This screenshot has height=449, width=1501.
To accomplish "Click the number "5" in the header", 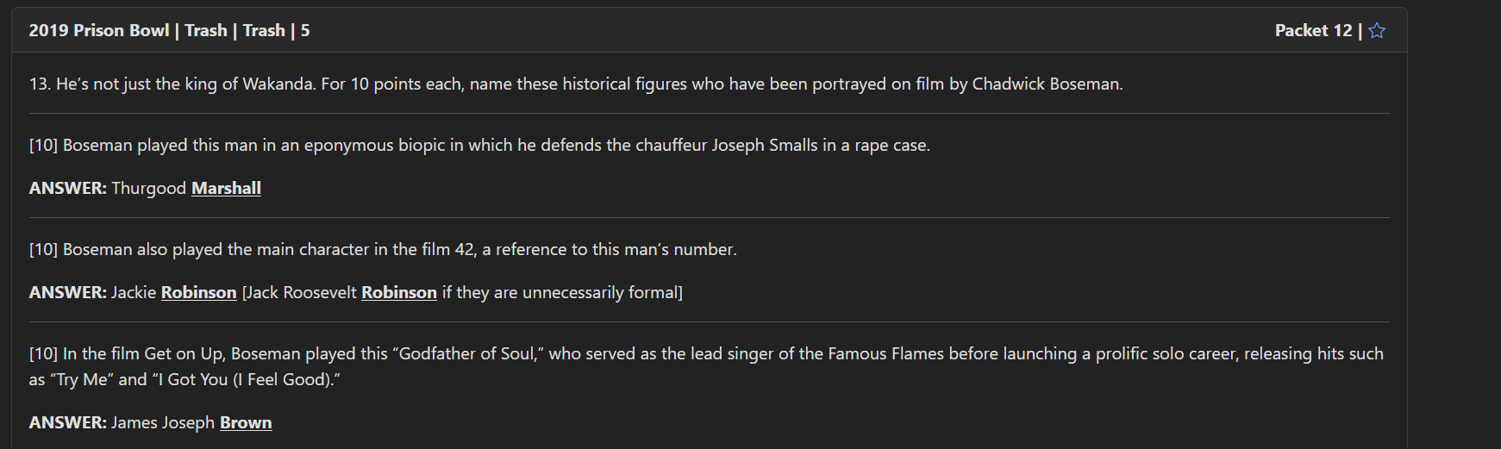I will coord(305,31).
